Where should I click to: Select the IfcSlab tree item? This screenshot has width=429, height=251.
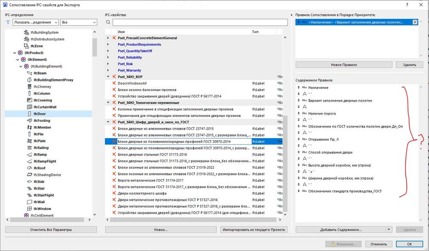39,182
